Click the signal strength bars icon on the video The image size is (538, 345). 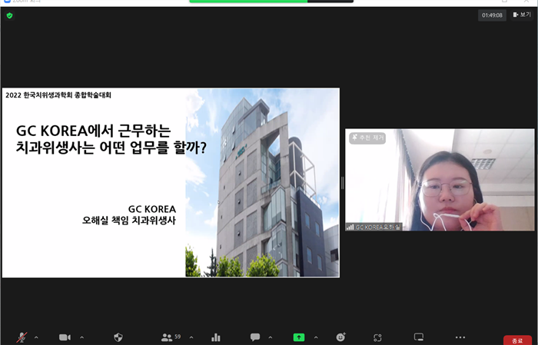(x=350, y=227)
